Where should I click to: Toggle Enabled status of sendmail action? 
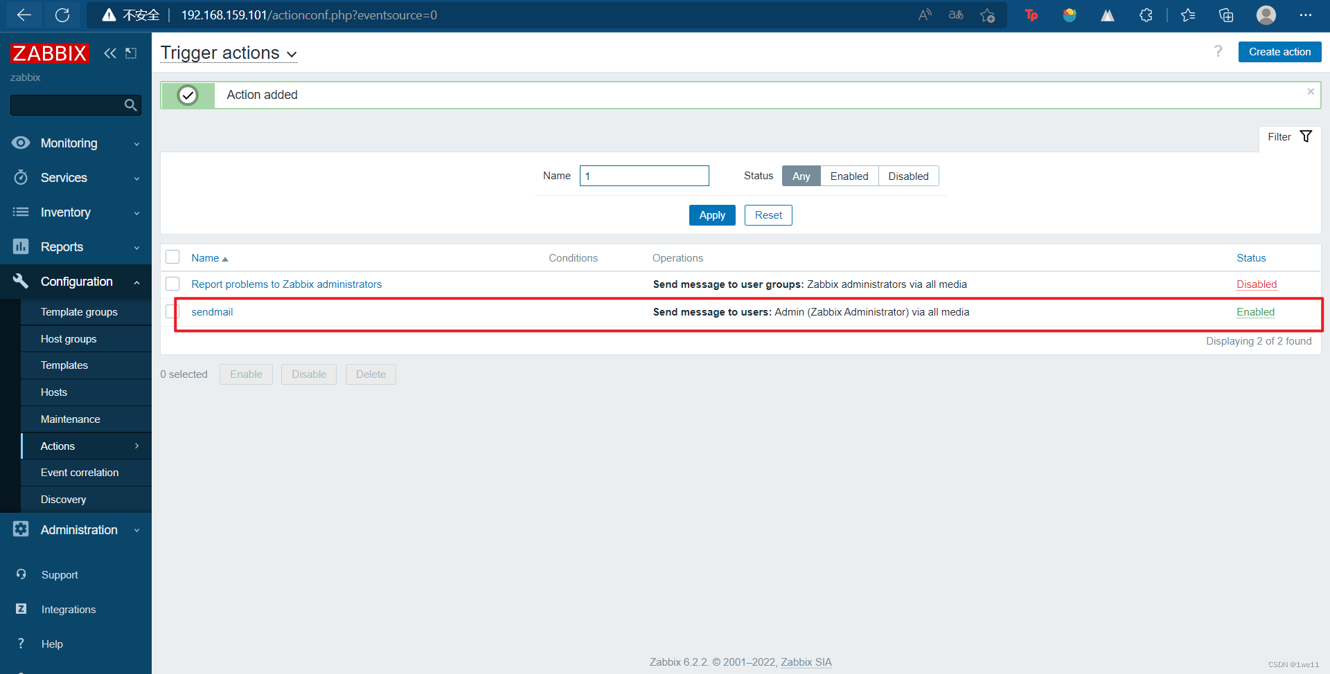1255,312
